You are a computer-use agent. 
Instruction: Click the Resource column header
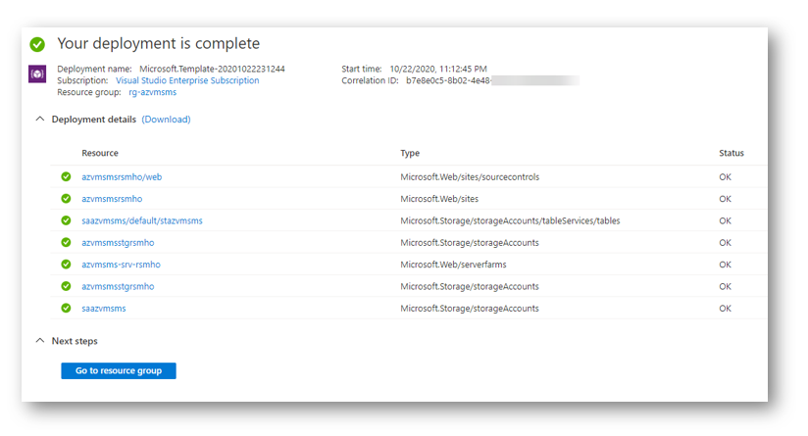(x=100, y=153)
